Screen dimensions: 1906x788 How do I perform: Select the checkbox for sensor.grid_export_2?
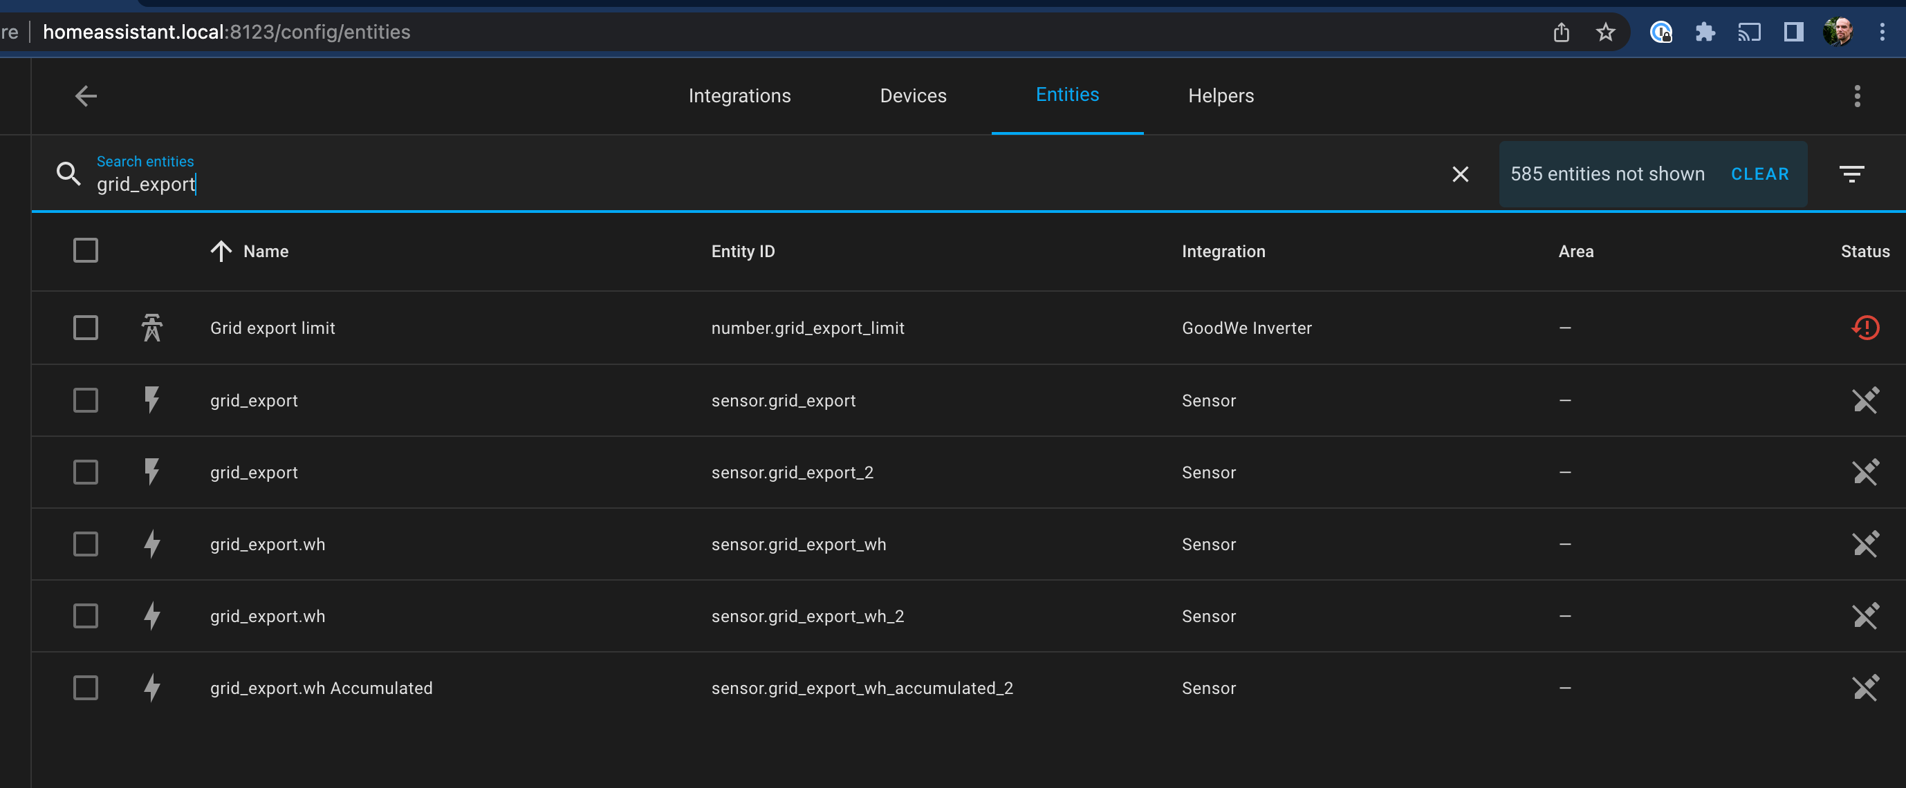tap(85, 472)
